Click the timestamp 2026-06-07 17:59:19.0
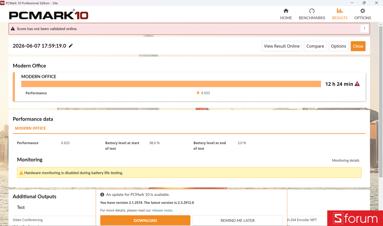The height and width of the screenshot is (226, 383). [x=39, y=46]
